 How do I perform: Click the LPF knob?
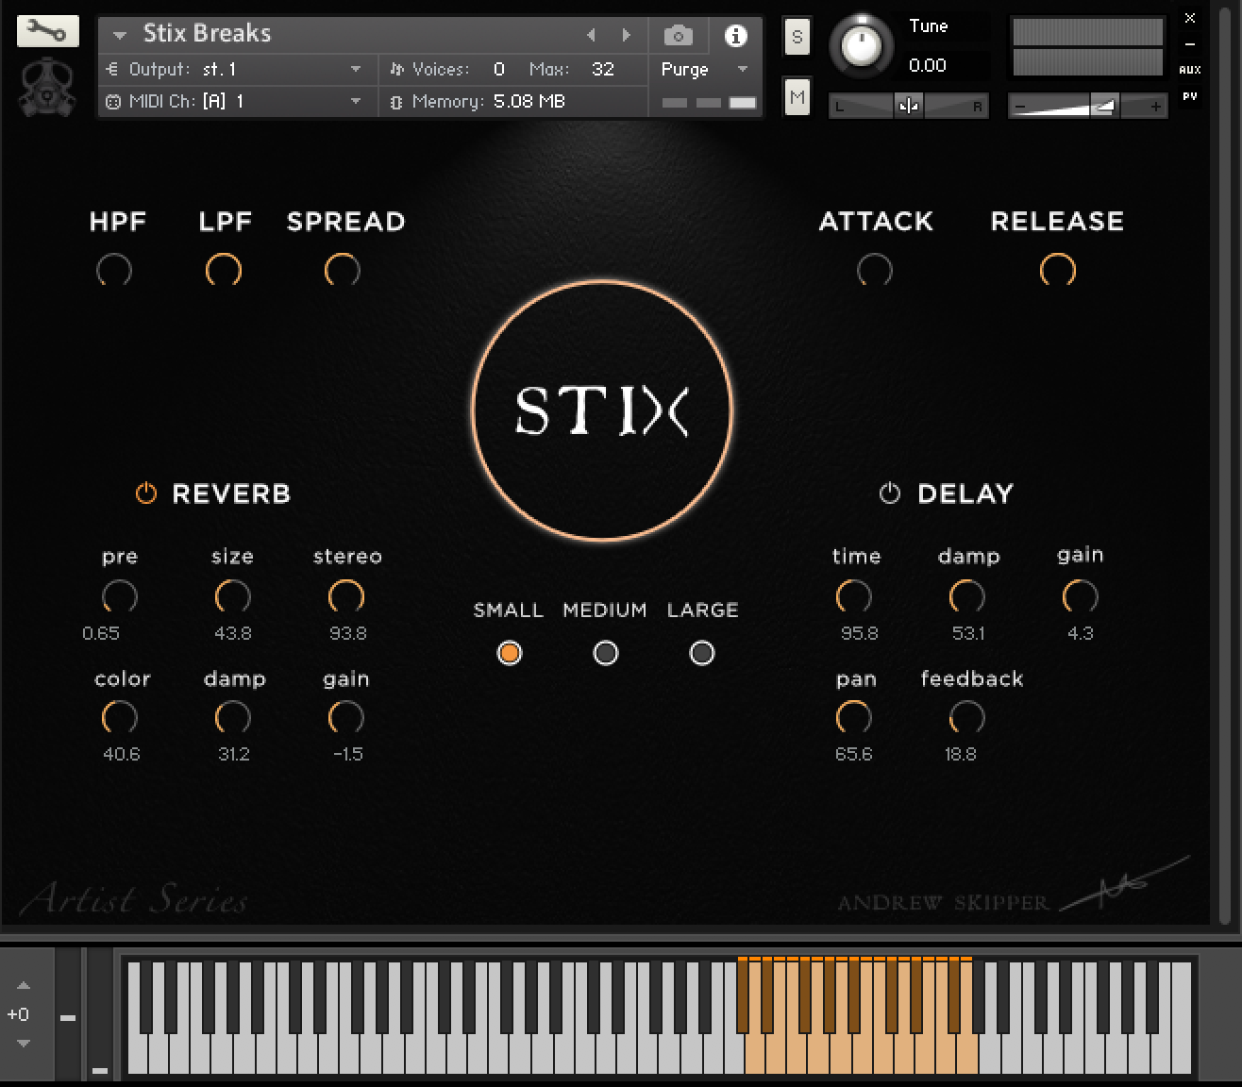point(224,271)
